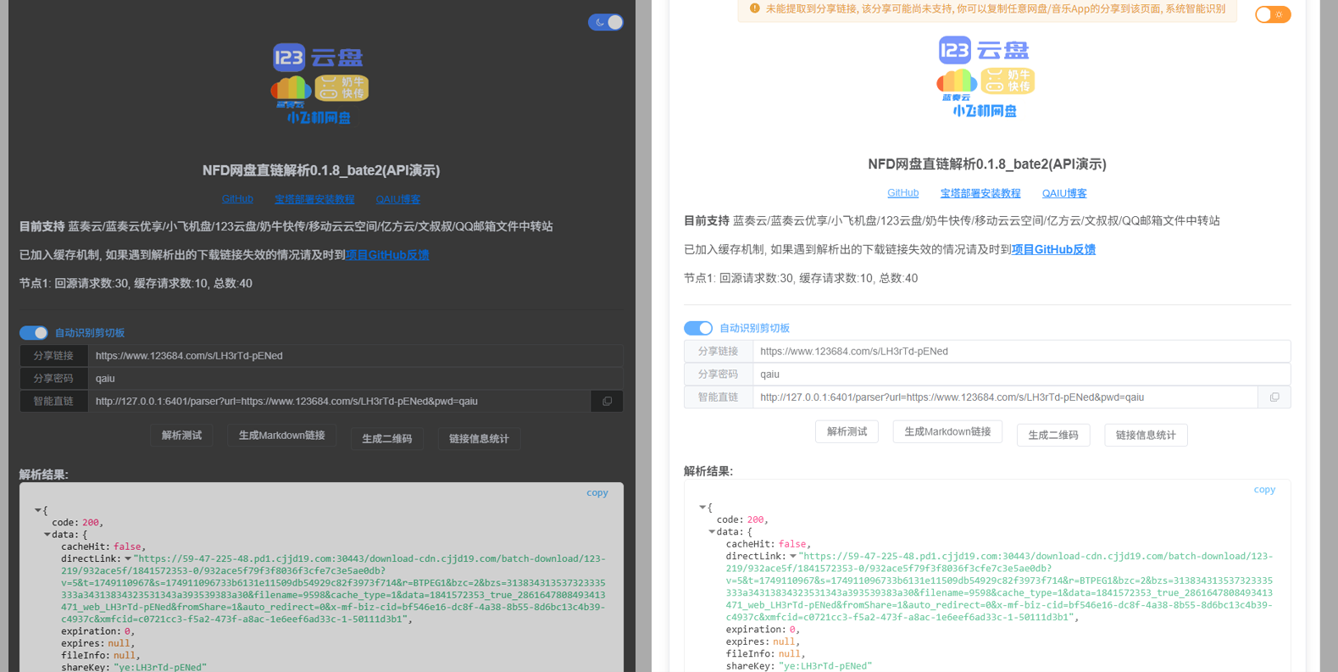The image size is (1338, 672).
Task: Collapse the directLink value in the dark panel
Action: [x=128, y=559]
